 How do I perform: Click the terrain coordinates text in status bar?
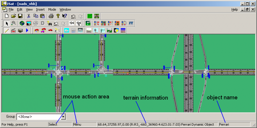(156, 124)
